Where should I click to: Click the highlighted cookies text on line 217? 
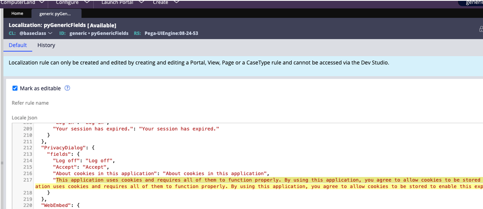click(x=245, y=180)
